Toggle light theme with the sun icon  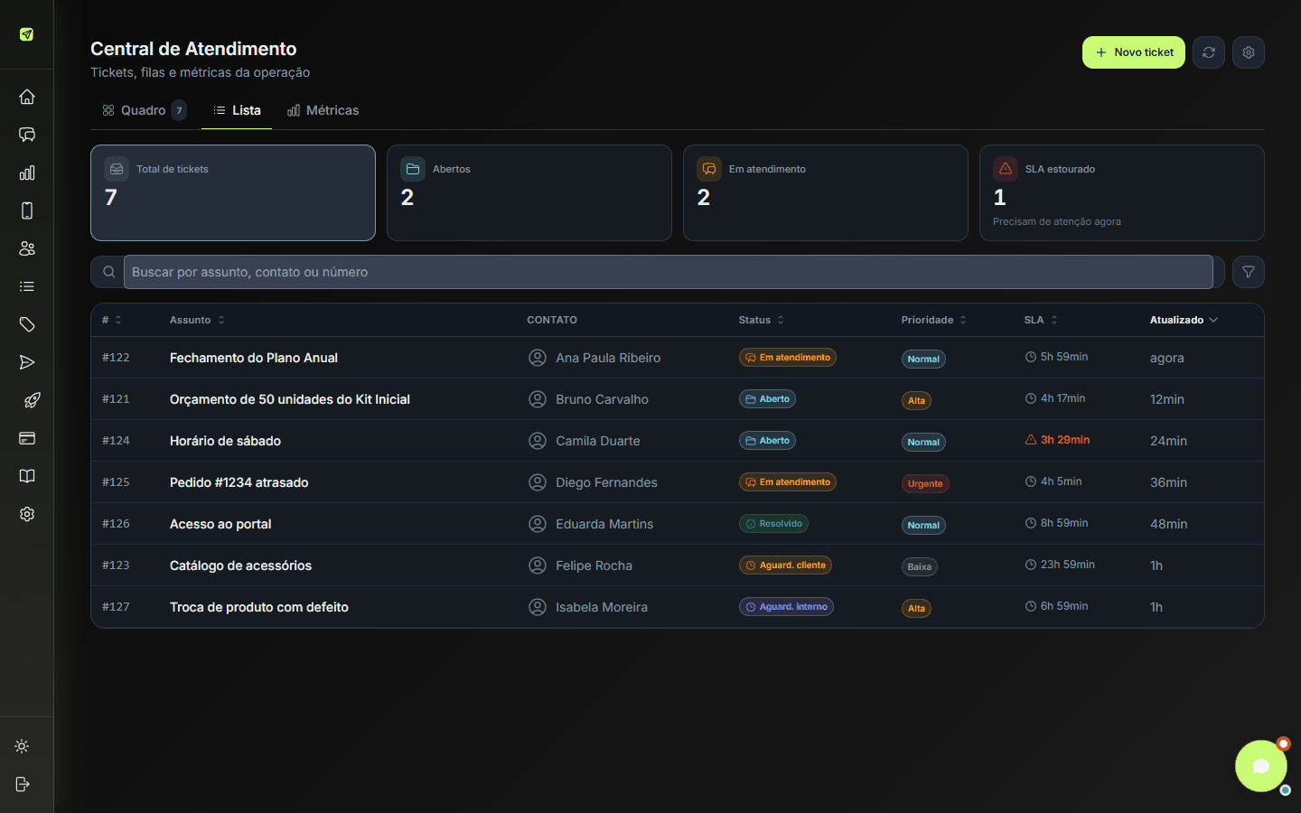(x=23, y=746)
